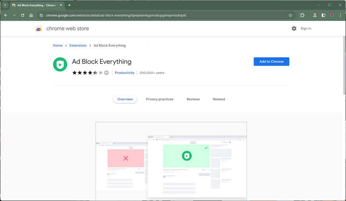Viewport: 346px width, 201px height.
Task: Open the Extensions puzzle icon
Action: [302, 15]
